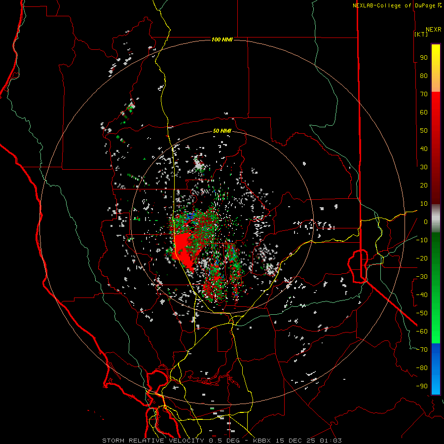This screenshot has height=444, width=444.
Task: Click the 80 value on the velocity scale
Action: pyautogui.click(x=424, y=75)
